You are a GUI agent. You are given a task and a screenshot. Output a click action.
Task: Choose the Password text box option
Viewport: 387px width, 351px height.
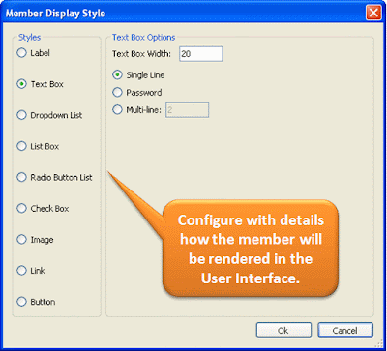click(x=117, y=93)
